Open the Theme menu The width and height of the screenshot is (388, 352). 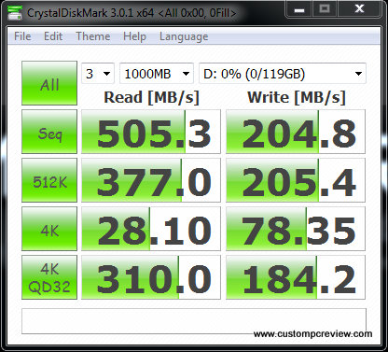[93, 36]
